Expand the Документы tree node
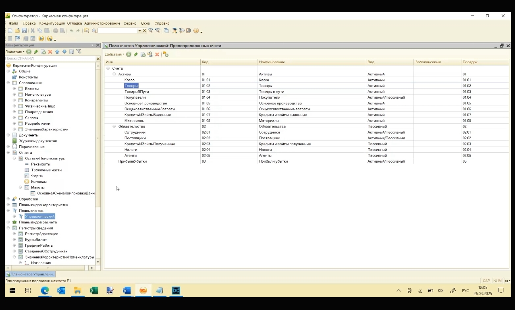 (x=8, y=135)
